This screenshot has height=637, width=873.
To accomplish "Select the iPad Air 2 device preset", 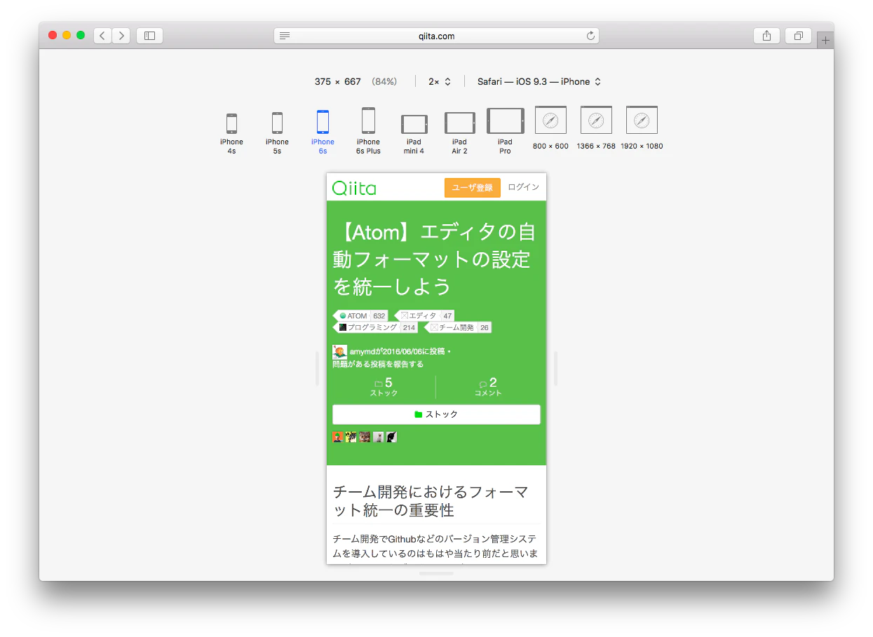I will [459, 133].
